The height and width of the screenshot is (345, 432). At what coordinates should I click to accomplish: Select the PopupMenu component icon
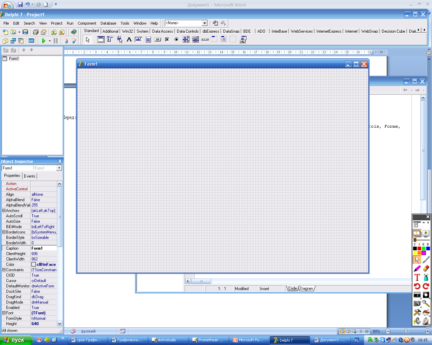coord(119,39)
